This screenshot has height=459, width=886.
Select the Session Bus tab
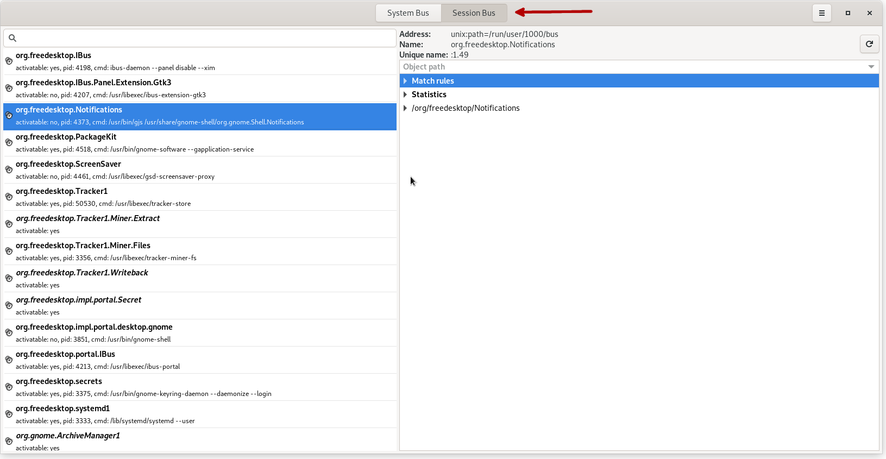pos(474,13)
